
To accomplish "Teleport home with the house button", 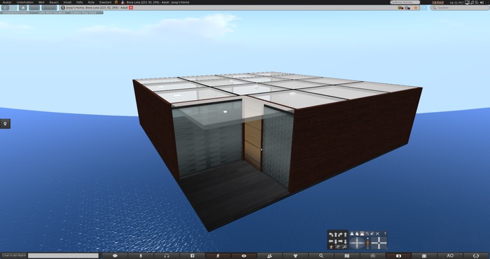I will pyautogui.click(x=23, y=8).
